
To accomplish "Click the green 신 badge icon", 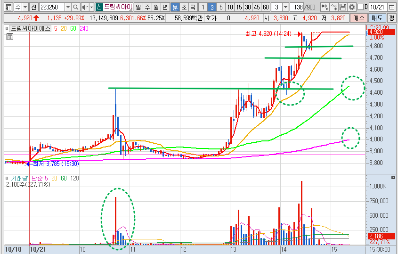I will coord(99,7).
